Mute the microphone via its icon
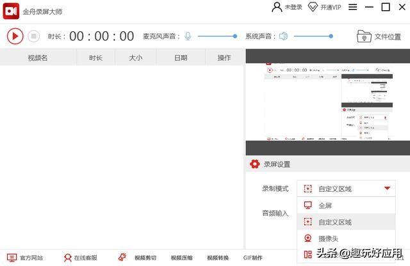410x266 pixels. 188,36
